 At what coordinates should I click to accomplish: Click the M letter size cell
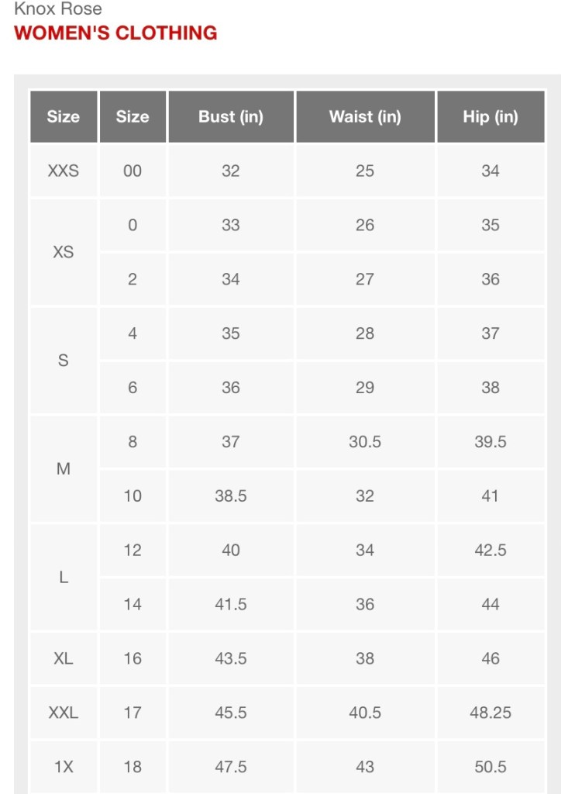(x=64, y=468)
